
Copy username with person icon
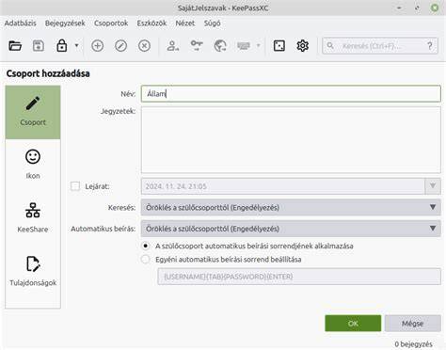tap(172, 46)
